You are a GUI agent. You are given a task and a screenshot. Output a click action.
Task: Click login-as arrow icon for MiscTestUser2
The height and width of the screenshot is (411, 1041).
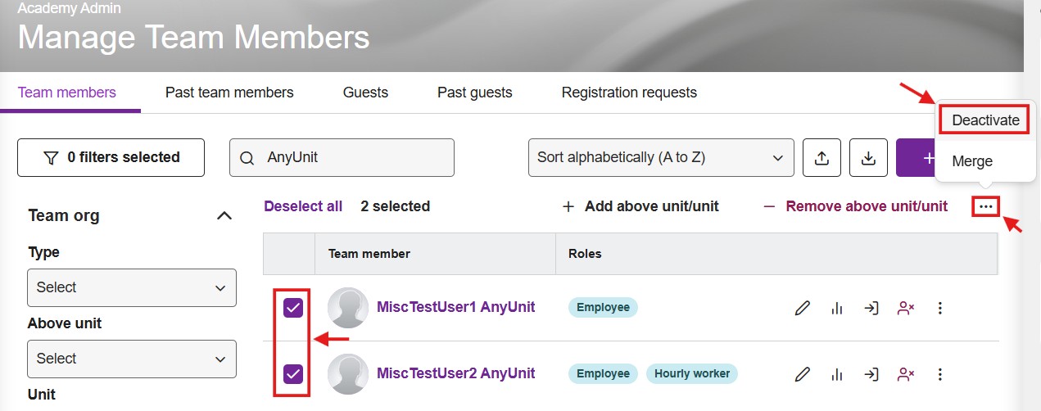click(x=871, y=374)
